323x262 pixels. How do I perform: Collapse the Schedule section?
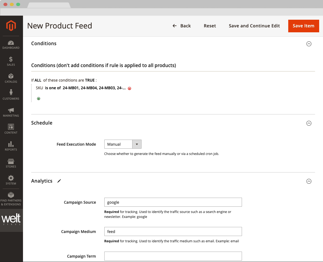click(309, 123)
